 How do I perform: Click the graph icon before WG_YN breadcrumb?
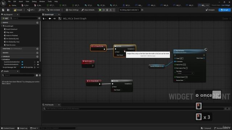60,18
